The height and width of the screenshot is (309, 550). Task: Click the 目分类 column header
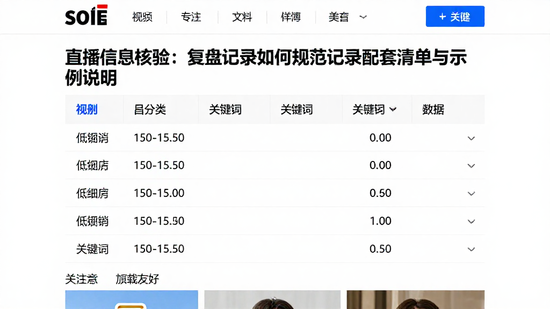(150, 109)
